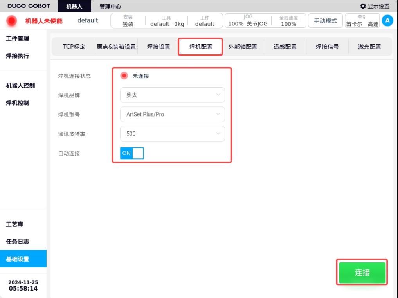Open the TCP标定 tab
398x298 pixels.
click(x=74, y=47)
